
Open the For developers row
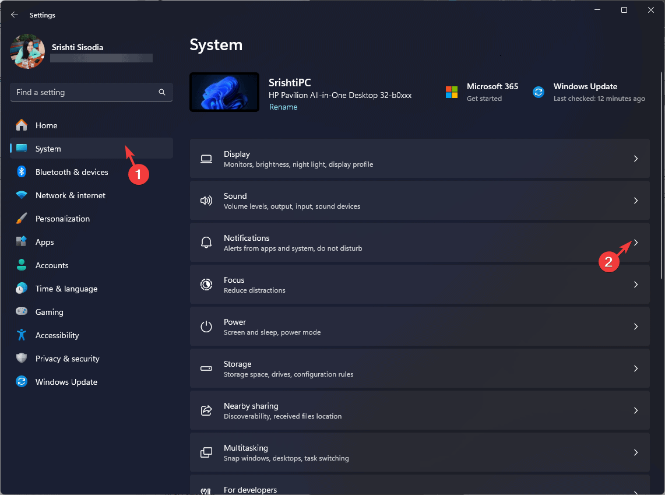pos(420,485)
